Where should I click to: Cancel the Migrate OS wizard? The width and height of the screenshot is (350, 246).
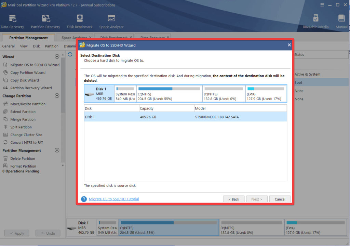280,199
